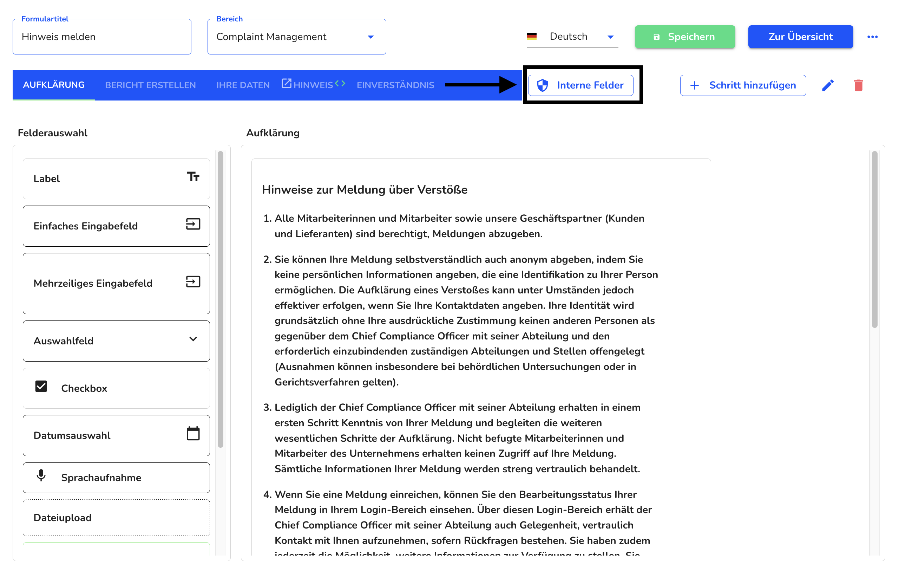Click the Aufklärung content panel scrollbar
The image size is (899, 577).
click(874, 239)
